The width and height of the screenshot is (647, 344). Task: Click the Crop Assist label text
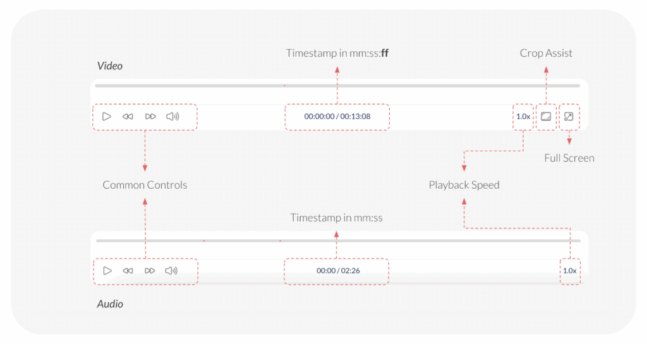546,53
